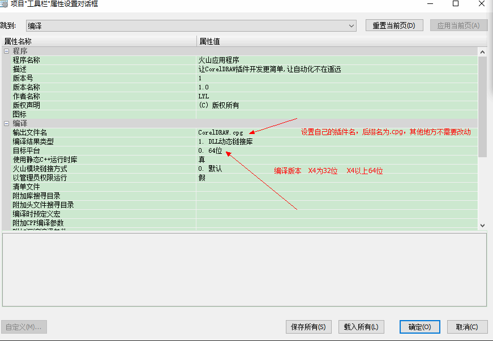
Task: Collapse the 编译 property group
Action: [7, 123]
